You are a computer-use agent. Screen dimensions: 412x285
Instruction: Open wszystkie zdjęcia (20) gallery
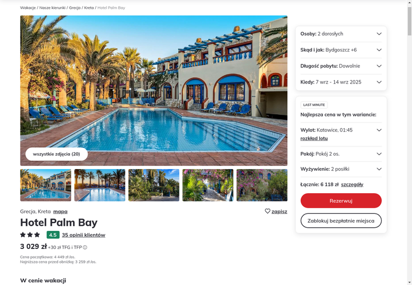click(57, 154)
